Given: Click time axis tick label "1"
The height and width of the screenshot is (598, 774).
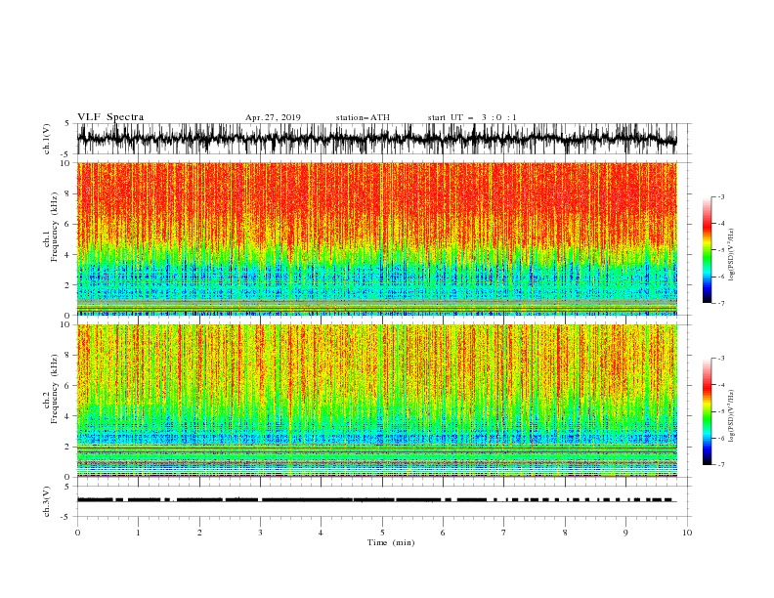Looking at the screenshot, I should 138,533.
